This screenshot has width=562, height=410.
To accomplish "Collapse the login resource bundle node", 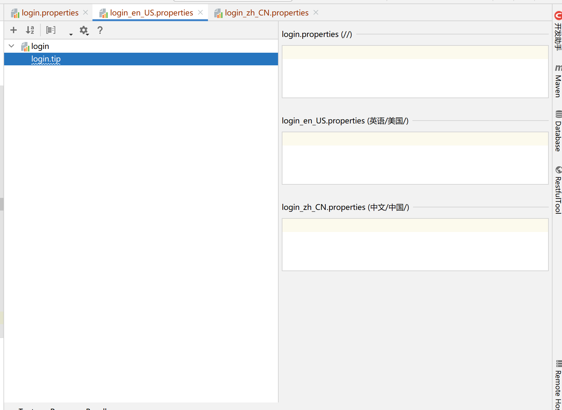I will [11, 46].
